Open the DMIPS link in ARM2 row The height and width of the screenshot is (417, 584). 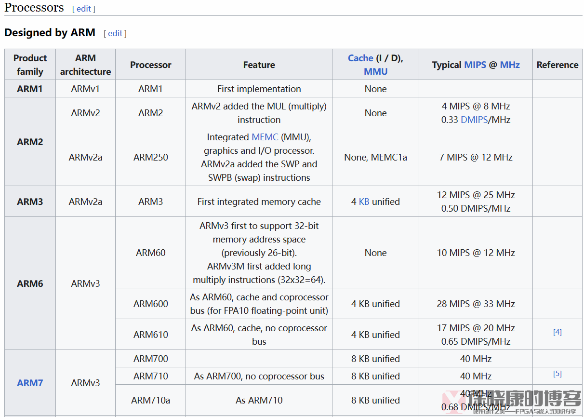tap(474, 120)
